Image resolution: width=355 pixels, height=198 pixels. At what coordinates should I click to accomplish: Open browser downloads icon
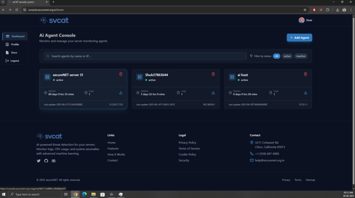(x=337, y=10)
